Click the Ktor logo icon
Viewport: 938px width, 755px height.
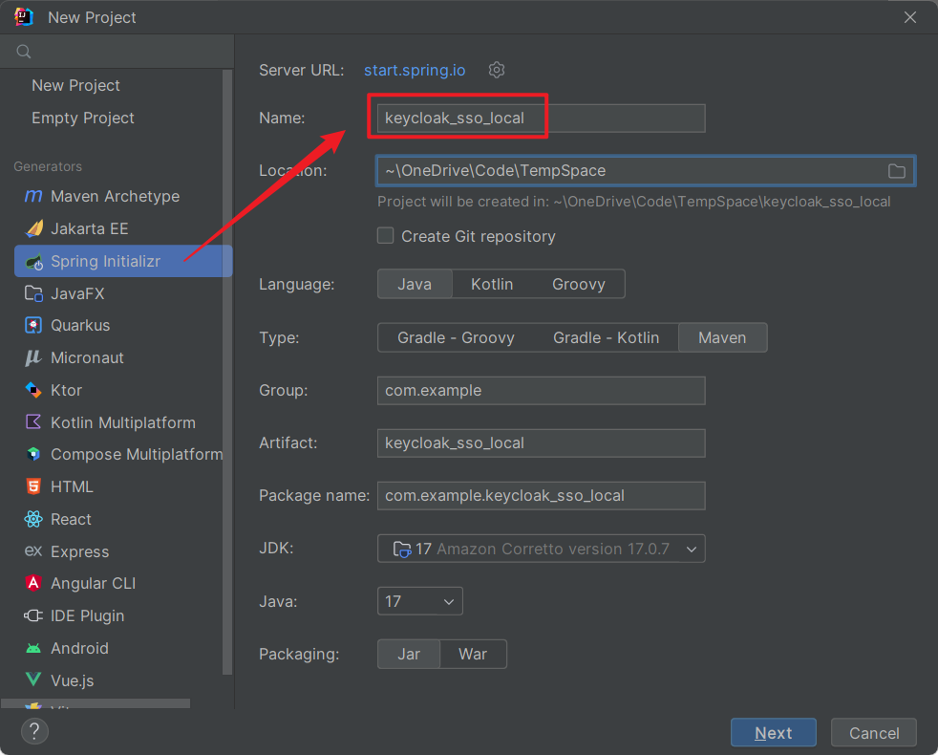click(x=33, y=390)
